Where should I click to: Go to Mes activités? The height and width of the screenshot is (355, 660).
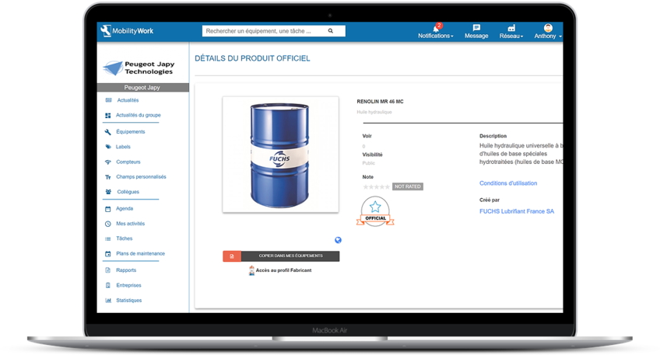(130, 224)
